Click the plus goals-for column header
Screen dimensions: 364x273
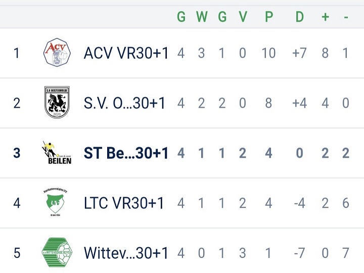(x=325, y=17)
